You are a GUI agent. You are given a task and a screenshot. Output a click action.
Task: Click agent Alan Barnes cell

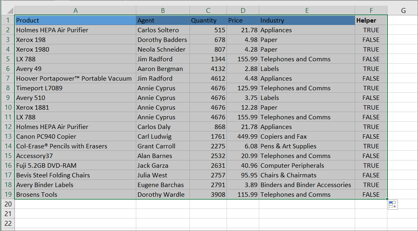click(x=163, y=156)
